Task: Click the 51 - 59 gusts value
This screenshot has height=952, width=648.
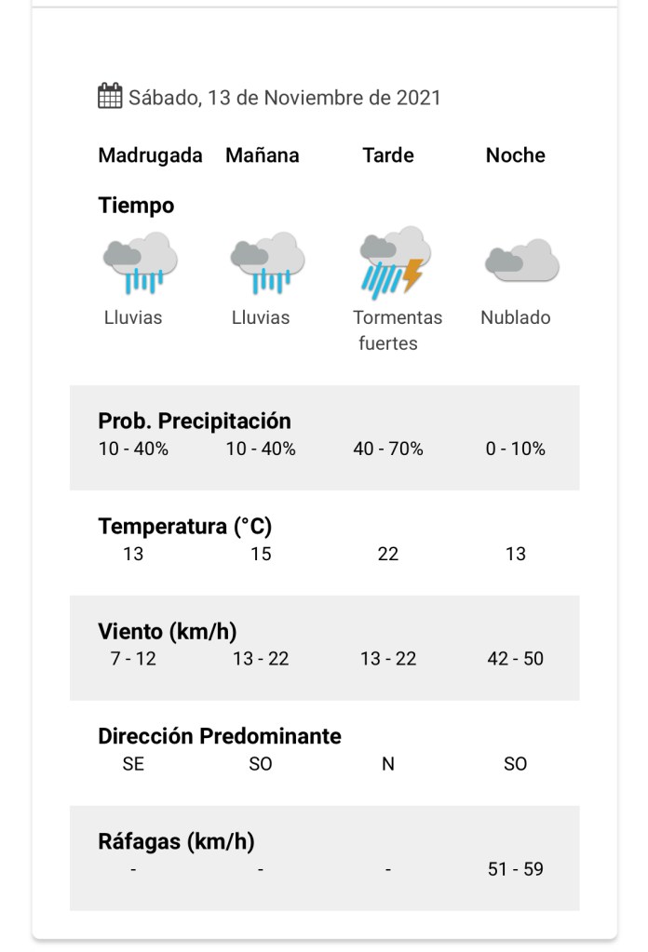Action: (x=516, y=869)
